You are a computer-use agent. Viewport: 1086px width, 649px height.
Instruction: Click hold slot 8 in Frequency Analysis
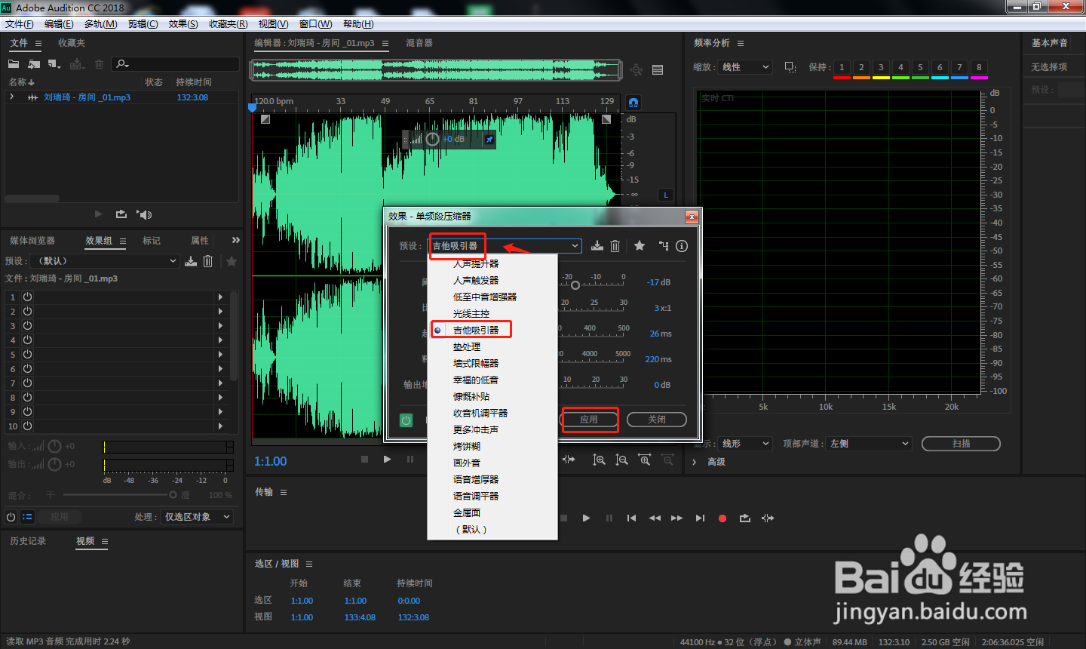coord(979,67)
